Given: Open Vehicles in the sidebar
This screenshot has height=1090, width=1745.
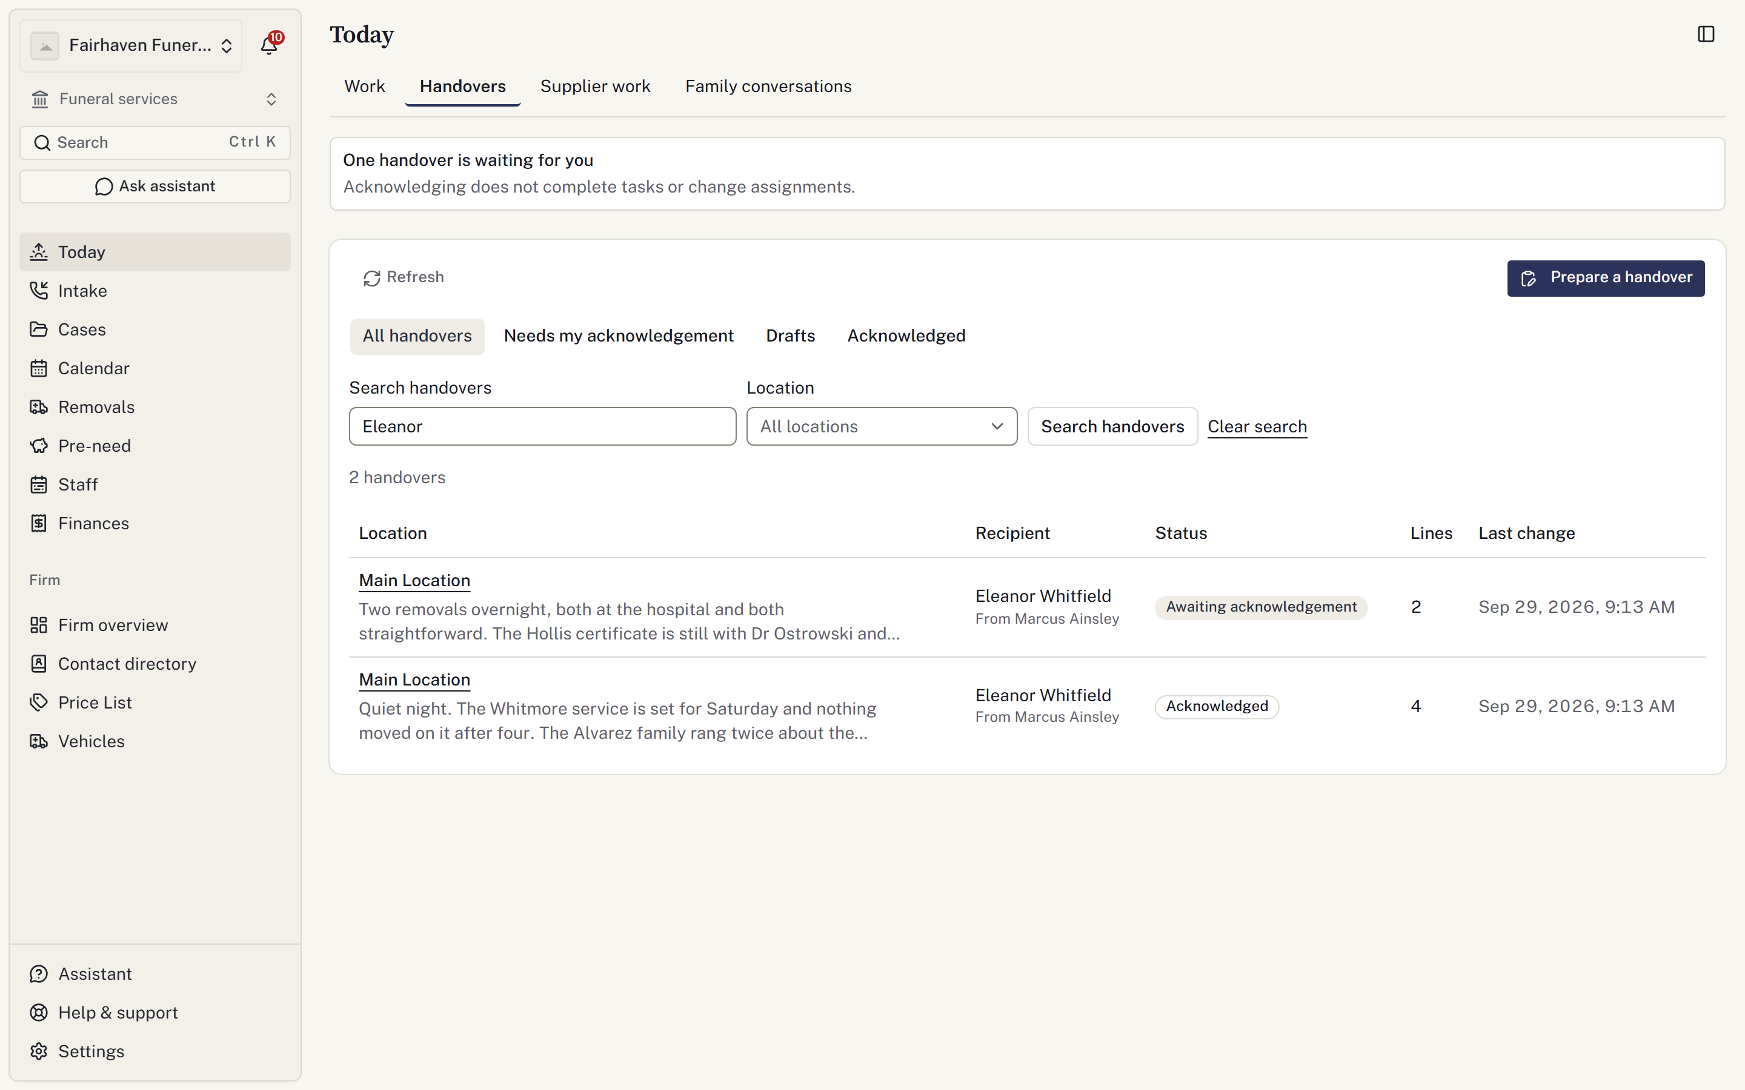Looking at the screenshot, I should (155, 741).
